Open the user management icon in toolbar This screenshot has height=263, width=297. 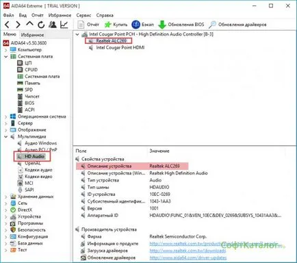53,24
